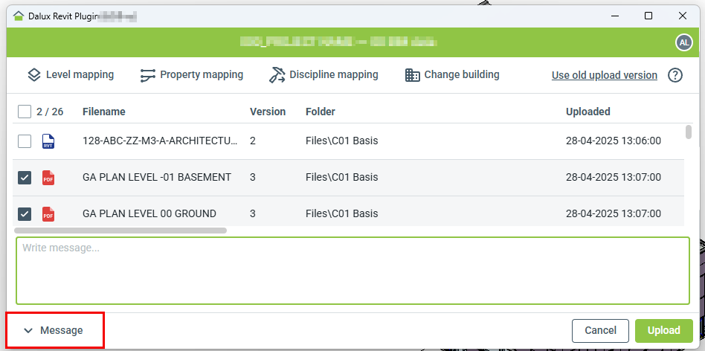Click the Change building icon

coord(413,74)
